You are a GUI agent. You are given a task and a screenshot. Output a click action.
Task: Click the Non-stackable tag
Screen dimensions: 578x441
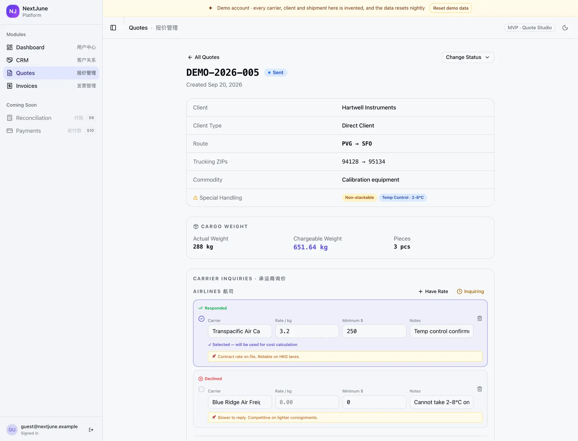pos(359,198)
